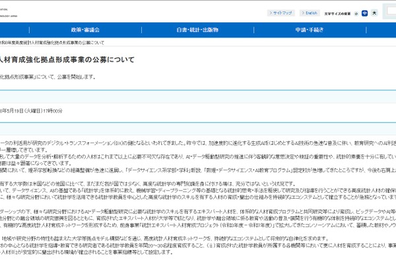Set font size to medium (中)
The height and width of the screenshot is (264, 396).
pos(364,13)
